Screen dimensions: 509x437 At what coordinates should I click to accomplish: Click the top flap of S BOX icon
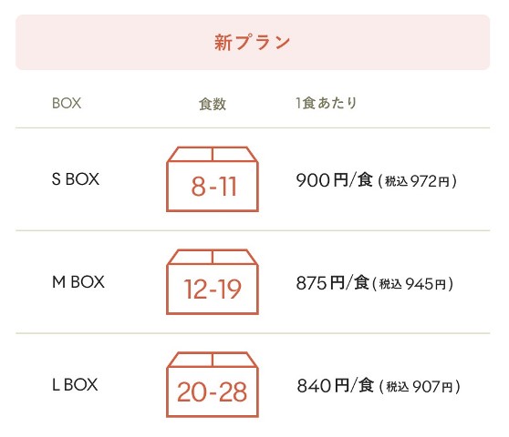point(213,154)
